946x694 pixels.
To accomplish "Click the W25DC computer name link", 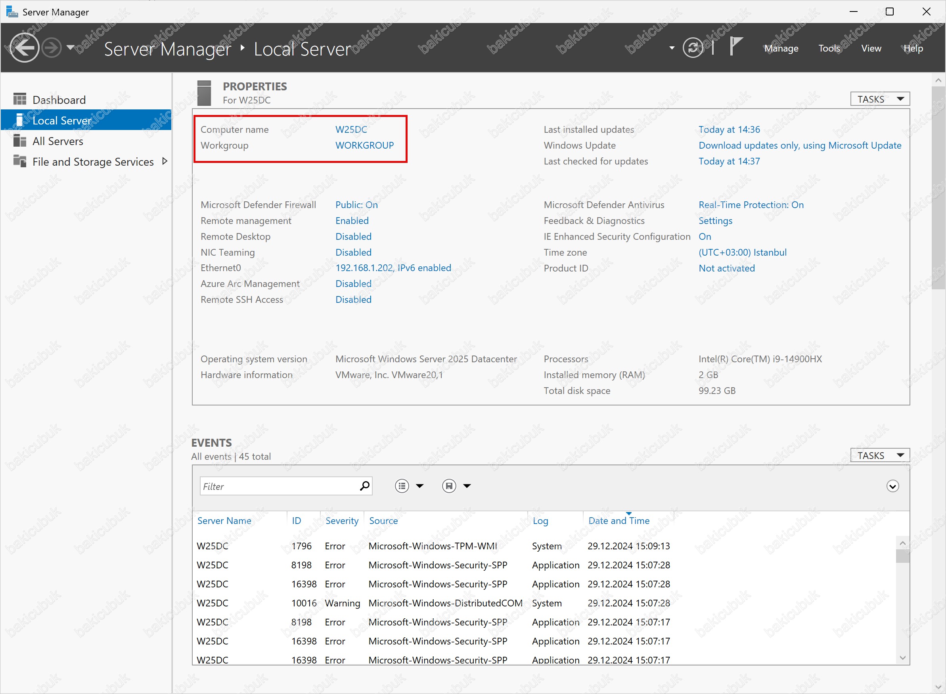I will (x=351, y=129).
